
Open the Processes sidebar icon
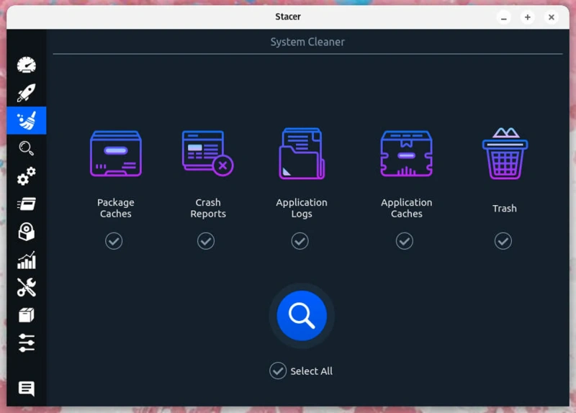27,204
